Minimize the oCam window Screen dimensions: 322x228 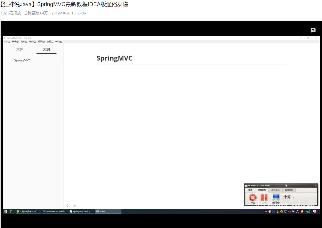(x=312, y=185)
